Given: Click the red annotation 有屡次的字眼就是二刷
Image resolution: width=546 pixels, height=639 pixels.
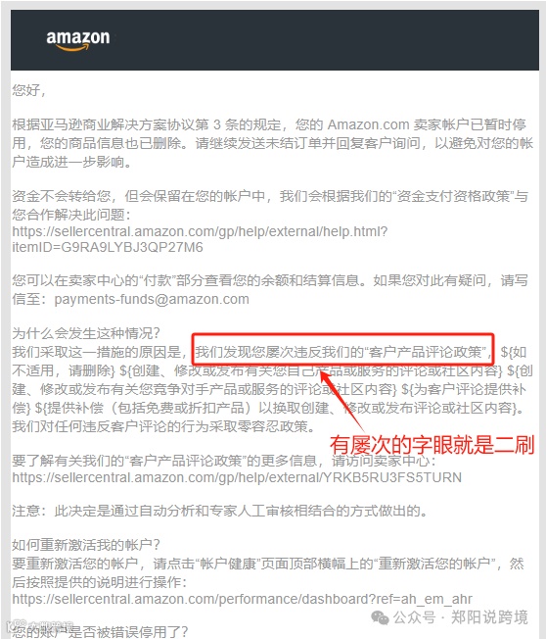Looking at the screenshot, I should tap(432, 445).
